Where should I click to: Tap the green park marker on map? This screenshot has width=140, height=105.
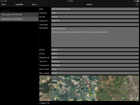tap(117, 83)
